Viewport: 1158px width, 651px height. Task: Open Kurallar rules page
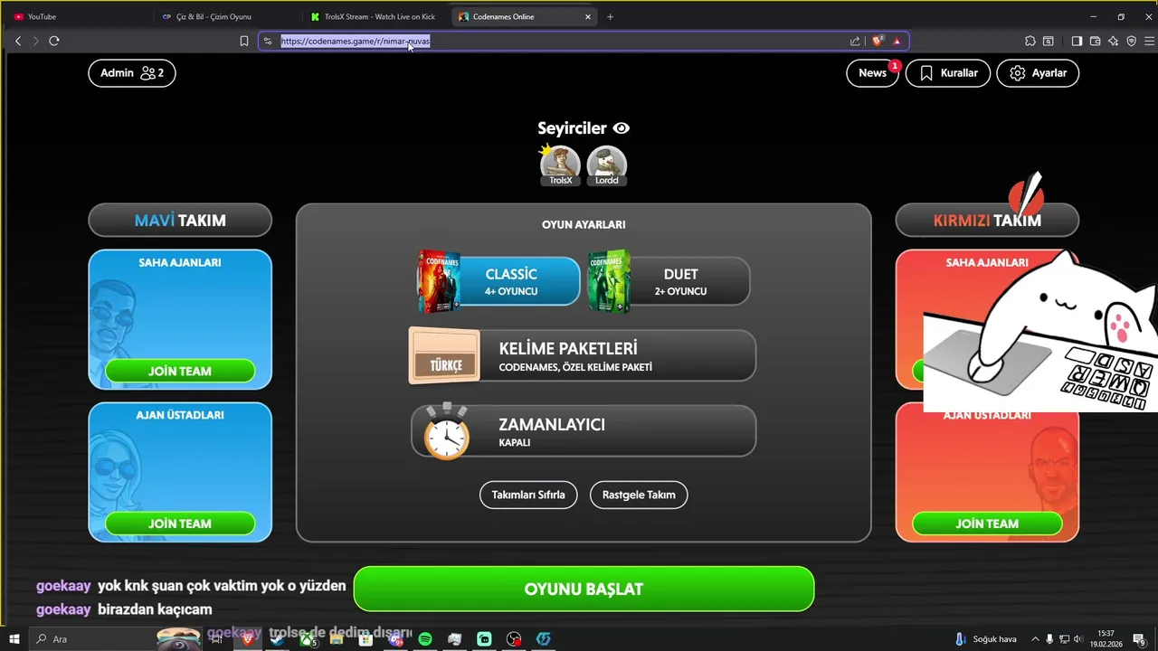tap(948, 73)
